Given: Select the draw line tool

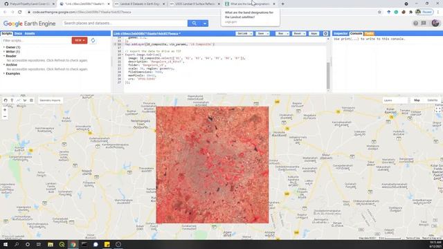Looking at the screenshot, I should pos(19,100).
